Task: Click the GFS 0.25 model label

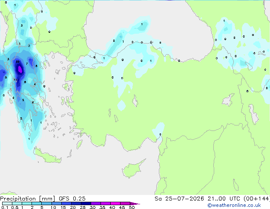Action: pyautogui.click(x=72, y=199)
